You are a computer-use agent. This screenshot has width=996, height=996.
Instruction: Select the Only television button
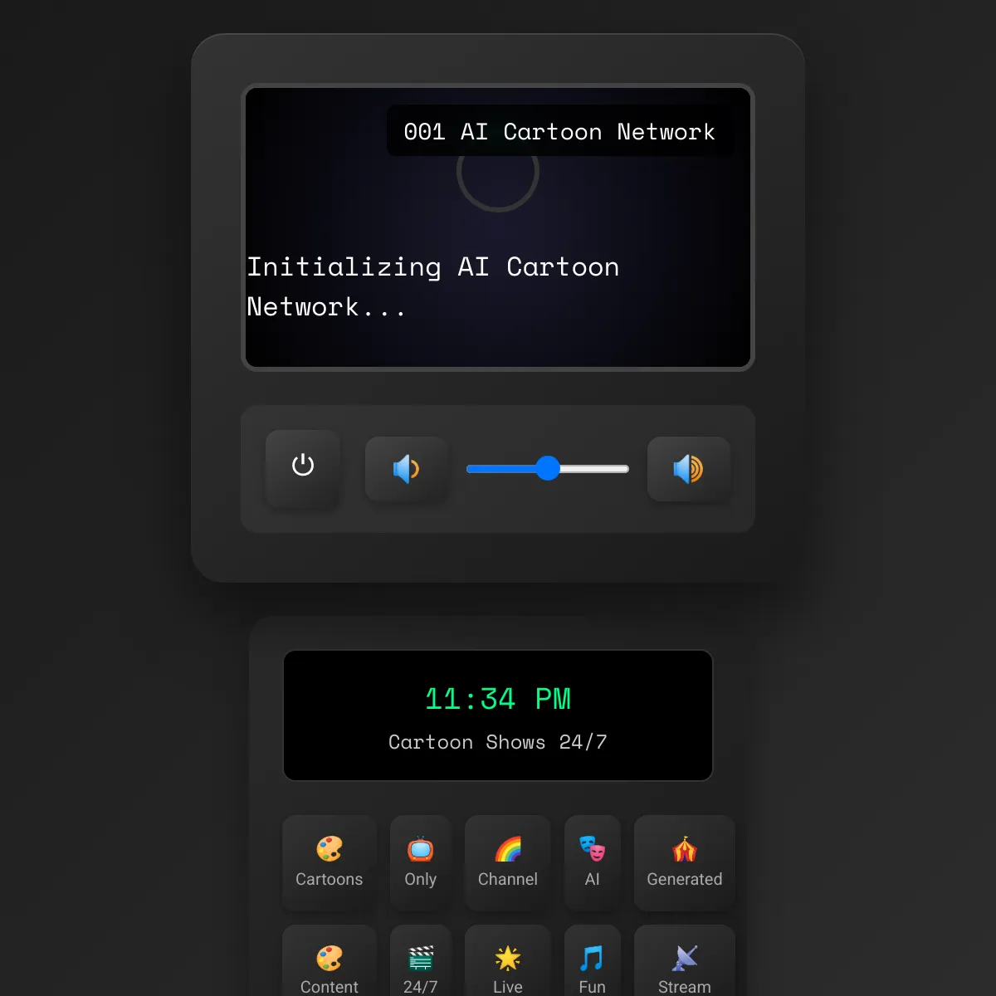point(421,863)
